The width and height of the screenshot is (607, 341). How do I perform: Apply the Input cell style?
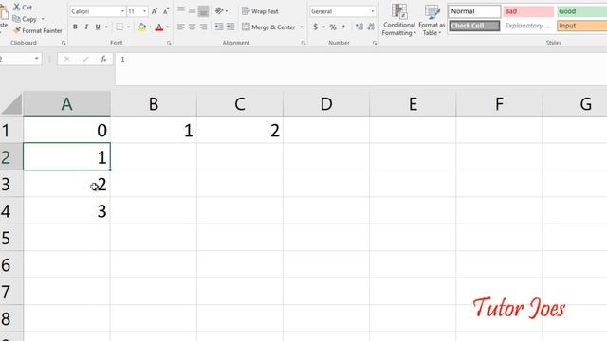[x=581, y=26]
